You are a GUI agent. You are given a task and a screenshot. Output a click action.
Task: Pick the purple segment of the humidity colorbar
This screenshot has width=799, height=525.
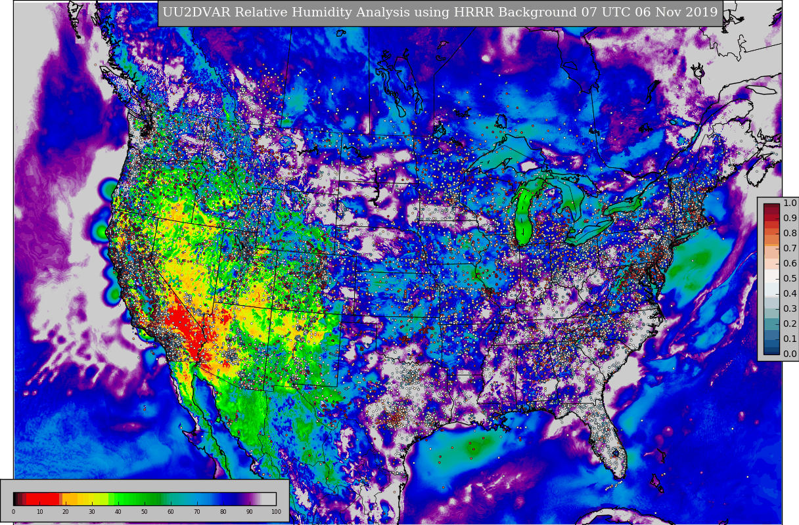click(250, 499)
